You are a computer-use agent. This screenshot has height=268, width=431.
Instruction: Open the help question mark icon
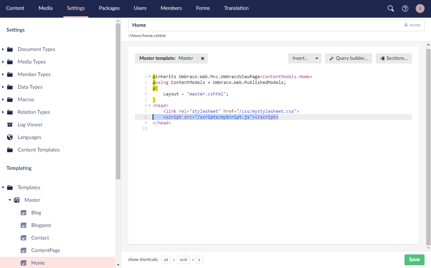pyautogui.click(x=405, y=8)
